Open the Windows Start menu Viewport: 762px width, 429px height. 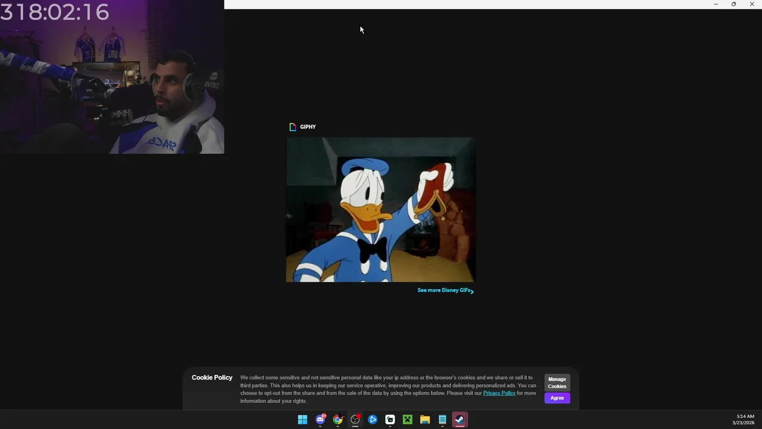pos(302,419)
